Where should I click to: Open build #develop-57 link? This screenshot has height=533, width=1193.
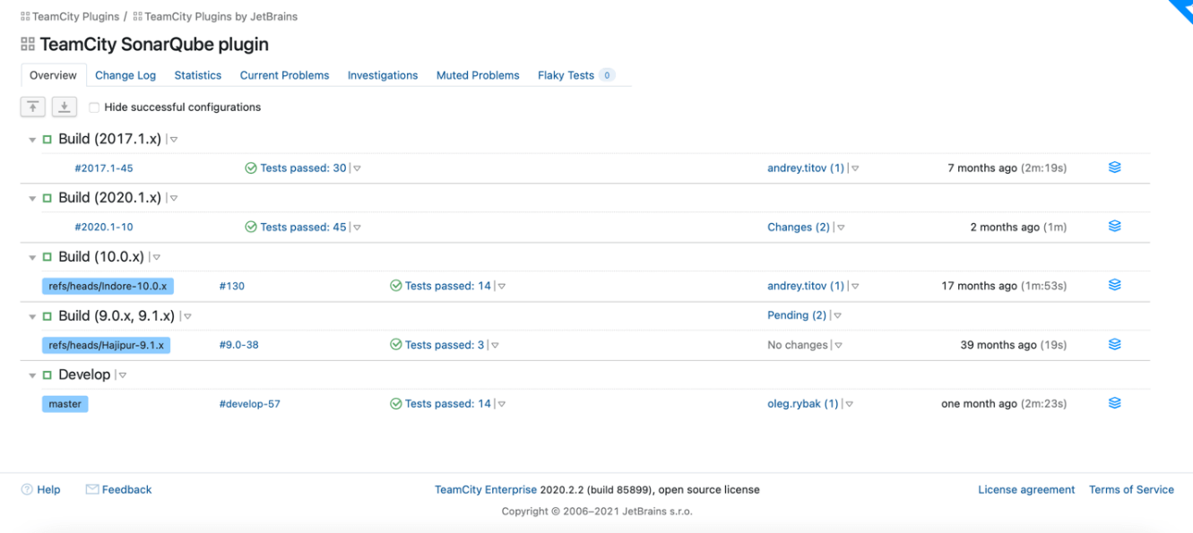[x=250, y=404]
